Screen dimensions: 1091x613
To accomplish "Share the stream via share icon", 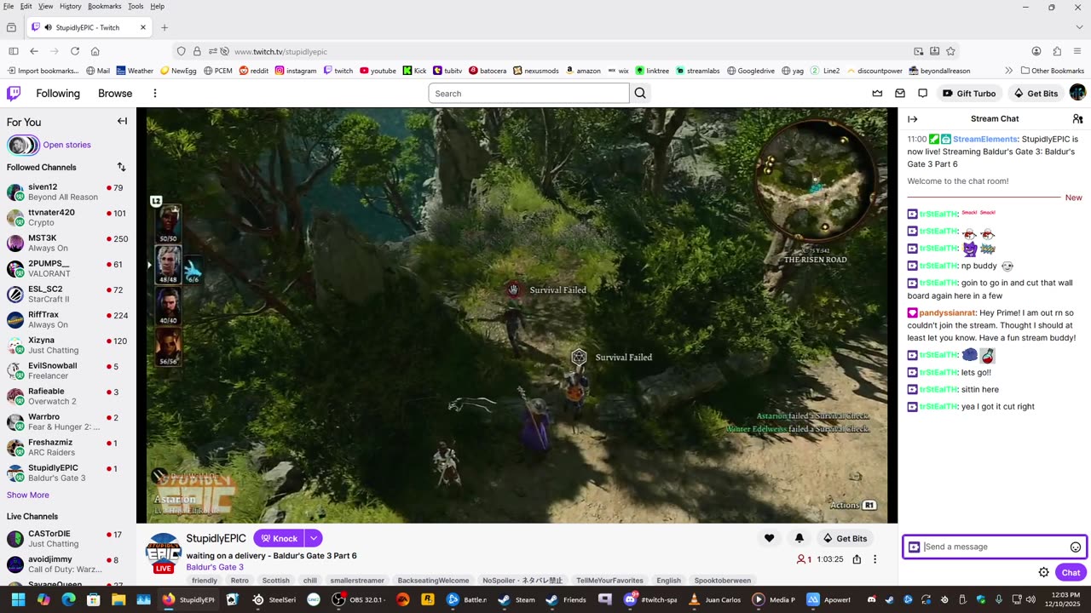I will click(x=857, y=559).
